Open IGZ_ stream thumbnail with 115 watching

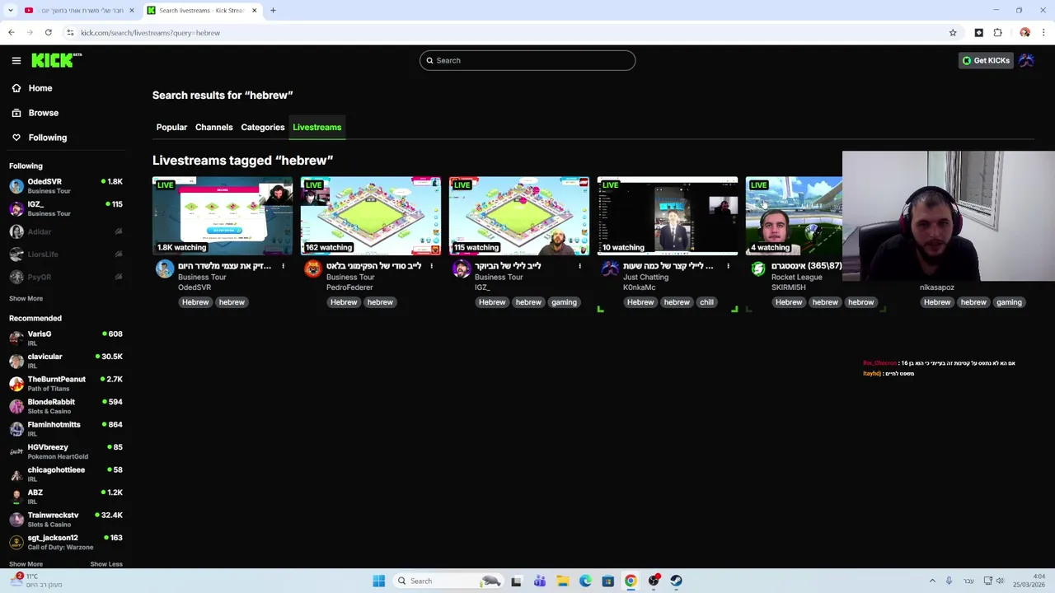[x=519, y=215]
